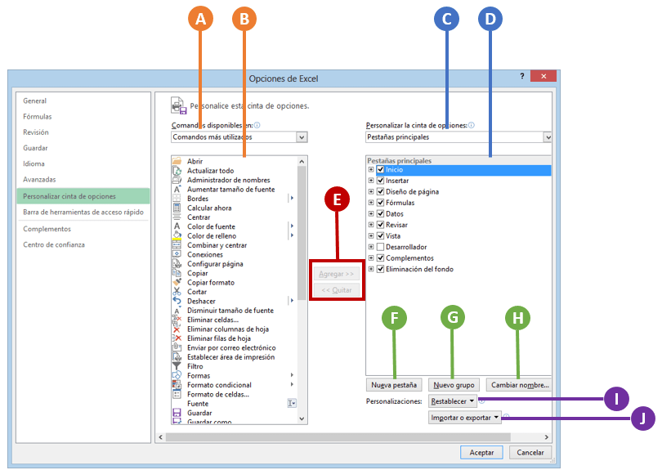
Task: Open the Restablecer dropdown button
Action: coord(453,401)
